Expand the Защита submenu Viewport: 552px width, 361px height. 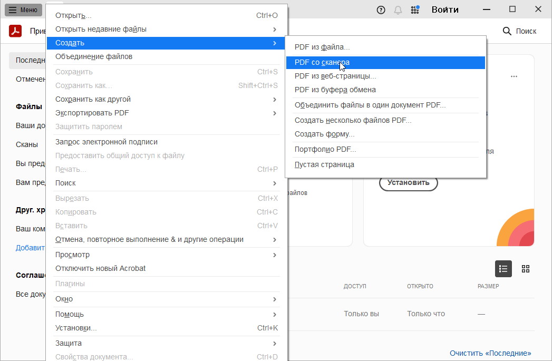pyautogui.click(x=167, y=344)
